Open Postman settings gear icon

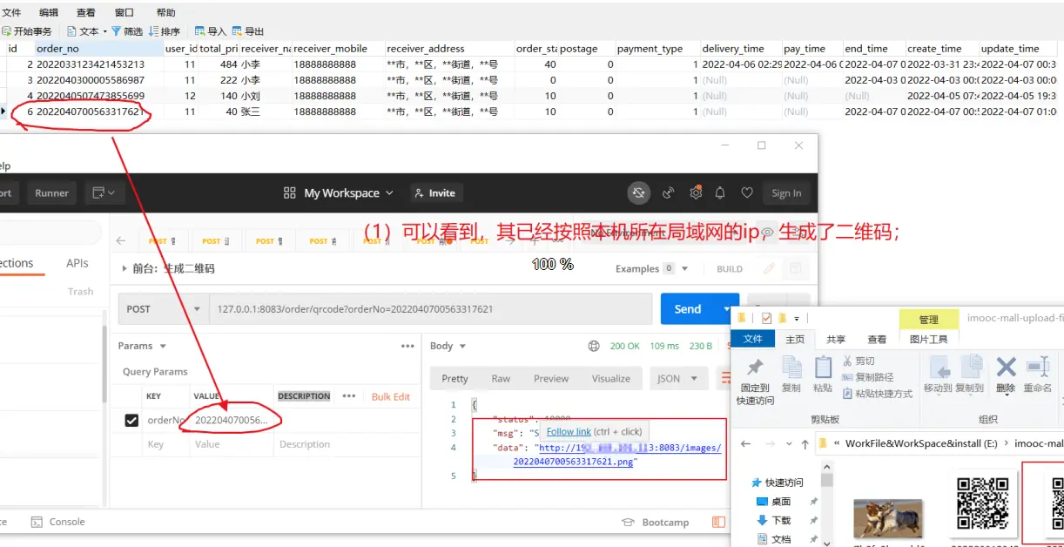tap(695, 192)
